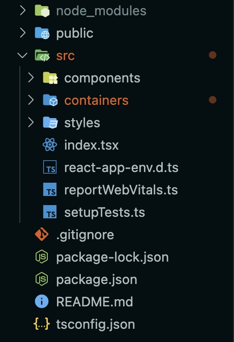234x342 pixels.
Task: Expand the styles folder chevron
Action: (31, 122)
